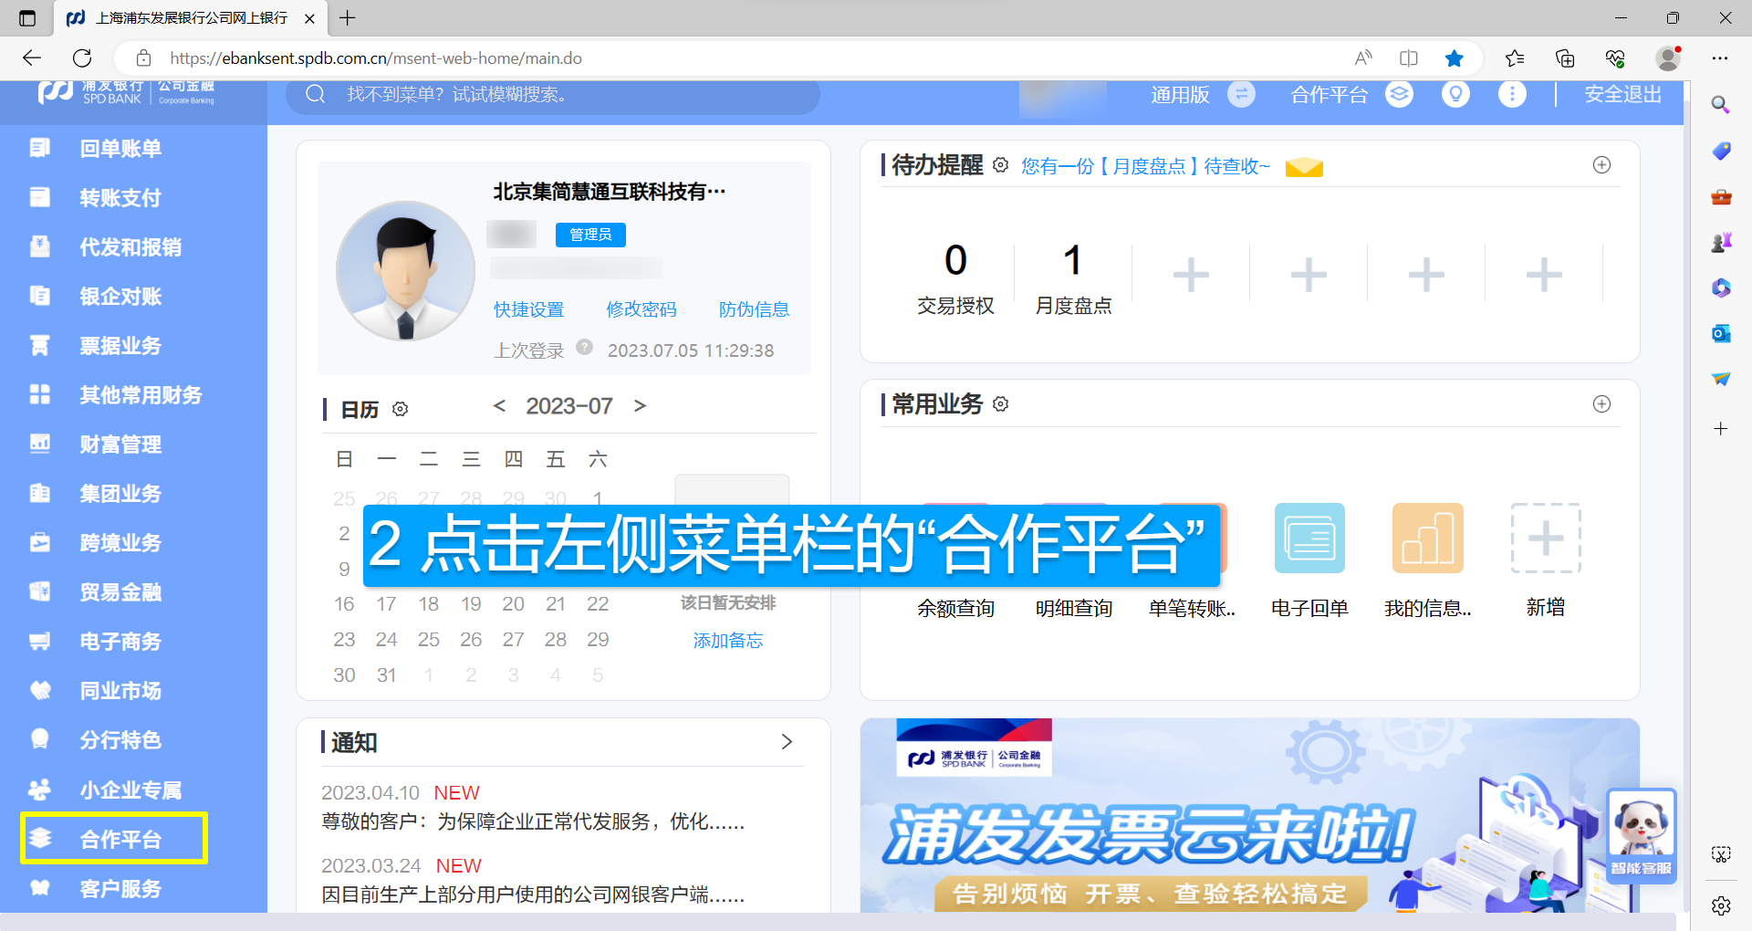
Task: Click the 通用版 switch icon
Action: pos(1241,94)
